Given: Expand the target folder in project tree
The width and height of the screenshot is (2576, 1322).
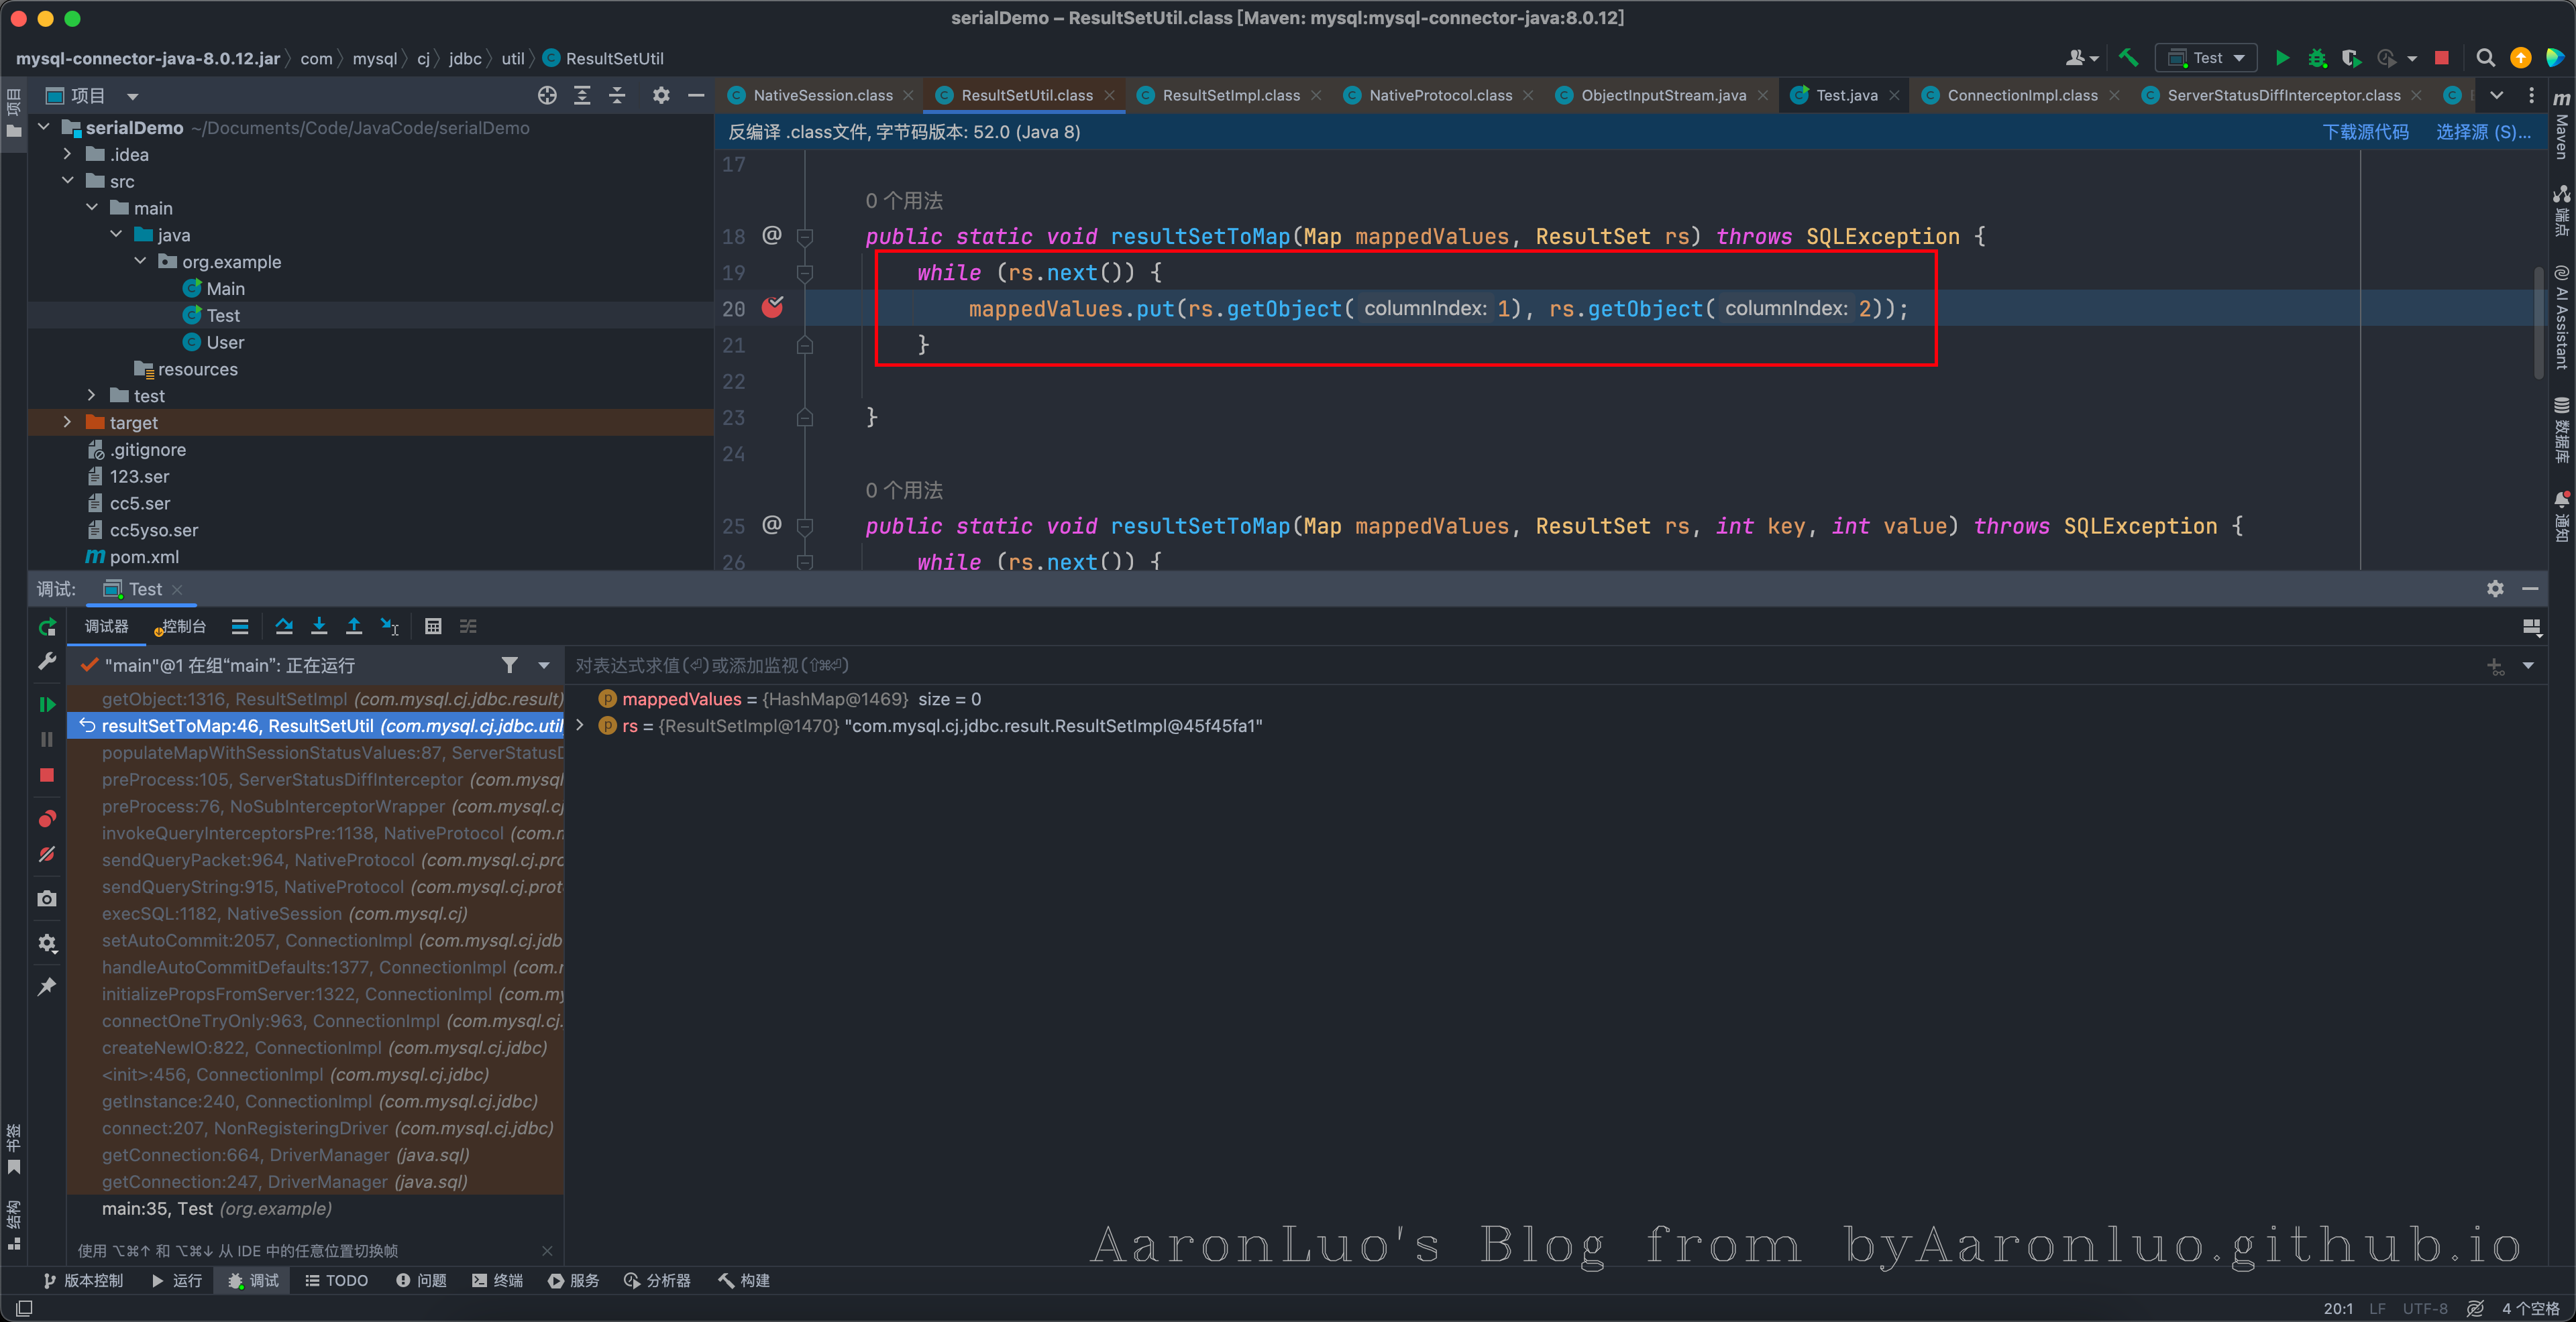Looking at the screenshot, I should point(67,423).
